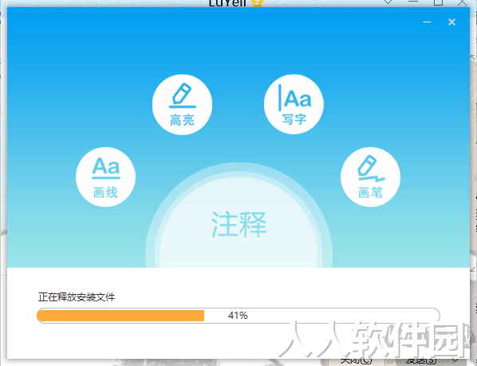Click the 高亮 highlight circle icon
Screen dimensions: 477x366
[x=182, y=105]
